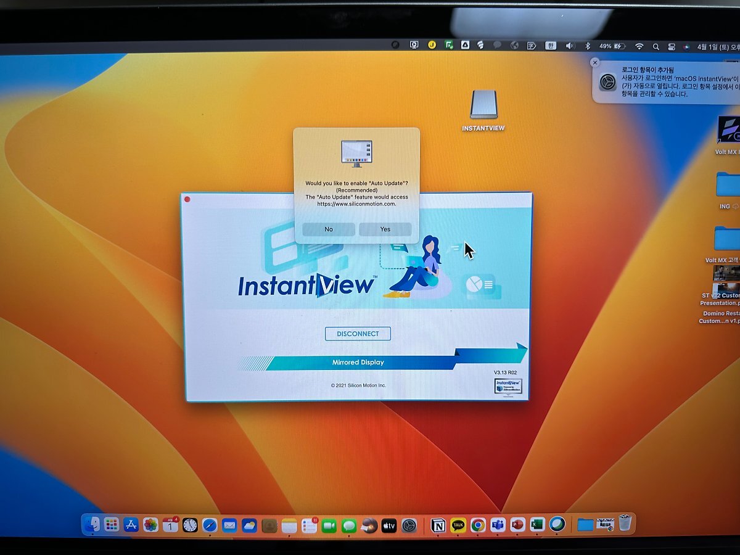This screenshot has width=740, height=555.
Task: Open the volume control in the menu bar
Action: pyautogui.click(x=570, y=46)
